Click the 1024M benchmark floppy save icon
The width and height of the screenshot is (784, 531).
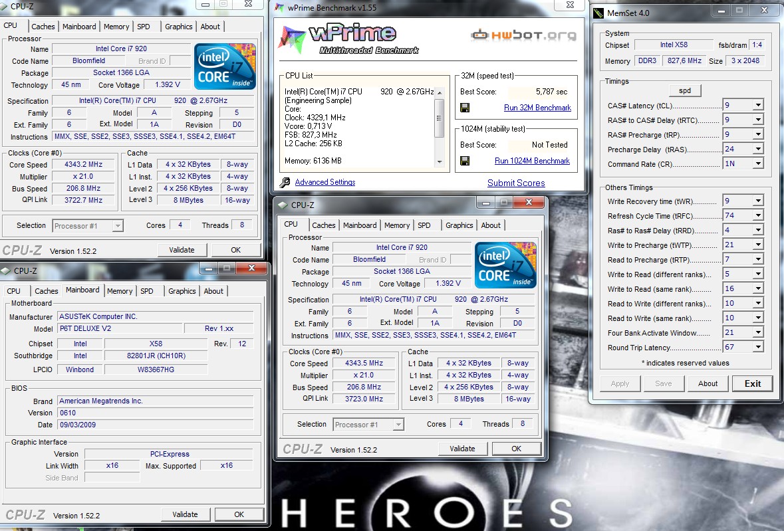(x=465, y=161)
